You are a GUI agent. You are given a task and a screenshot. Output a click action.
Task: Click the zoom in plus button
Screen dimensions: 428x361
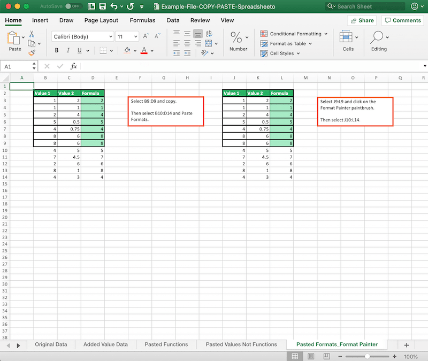394,356
